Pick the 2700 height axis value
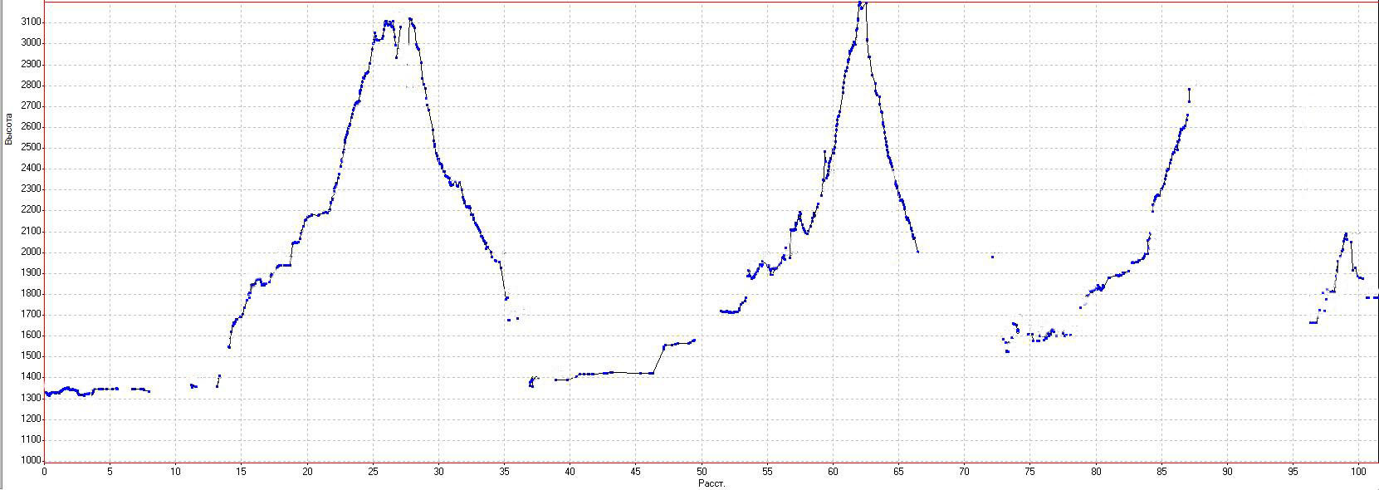Screen dimensions: 1379x490 pos(30,105)
